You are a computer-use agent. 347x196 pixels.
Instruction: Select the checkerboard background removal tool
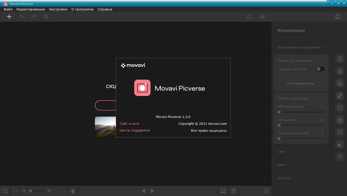point(340,95)
